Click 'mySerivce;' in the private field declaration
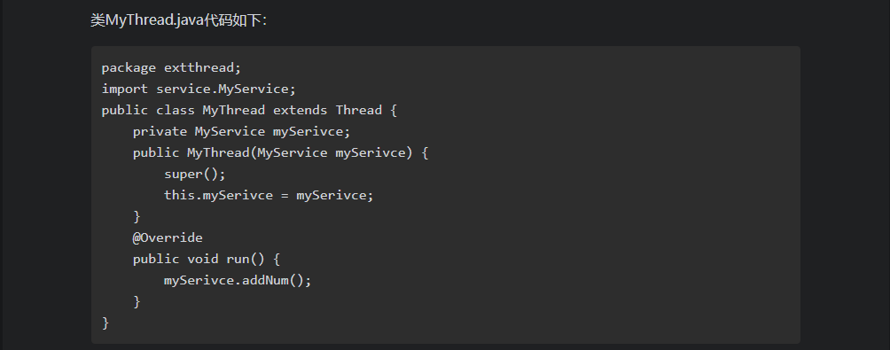The image size is (890, 350). [x=312, y=132]
